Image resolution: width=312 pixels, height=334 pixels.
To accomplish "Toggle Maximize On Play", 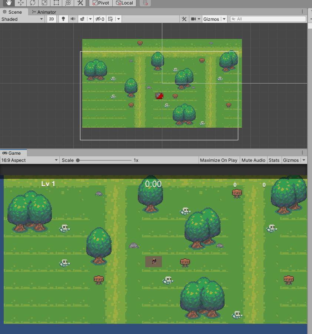I will [219, 160].
